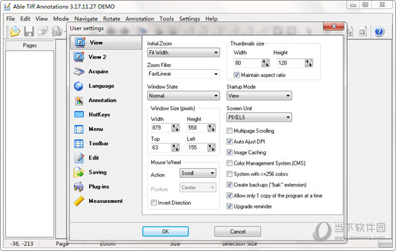The height and width of the screenshot is (251, 396).
Task: Click the Thumbnails Height input field
Action: [x=291, y=63]
